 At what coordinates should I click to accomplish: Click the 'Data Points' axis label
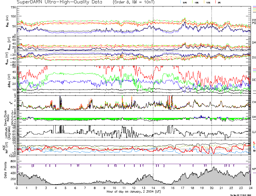(5, 170)
